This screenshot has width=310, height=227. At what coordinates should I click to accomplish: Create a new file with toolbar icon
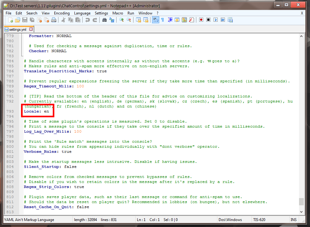pos(10,20)
